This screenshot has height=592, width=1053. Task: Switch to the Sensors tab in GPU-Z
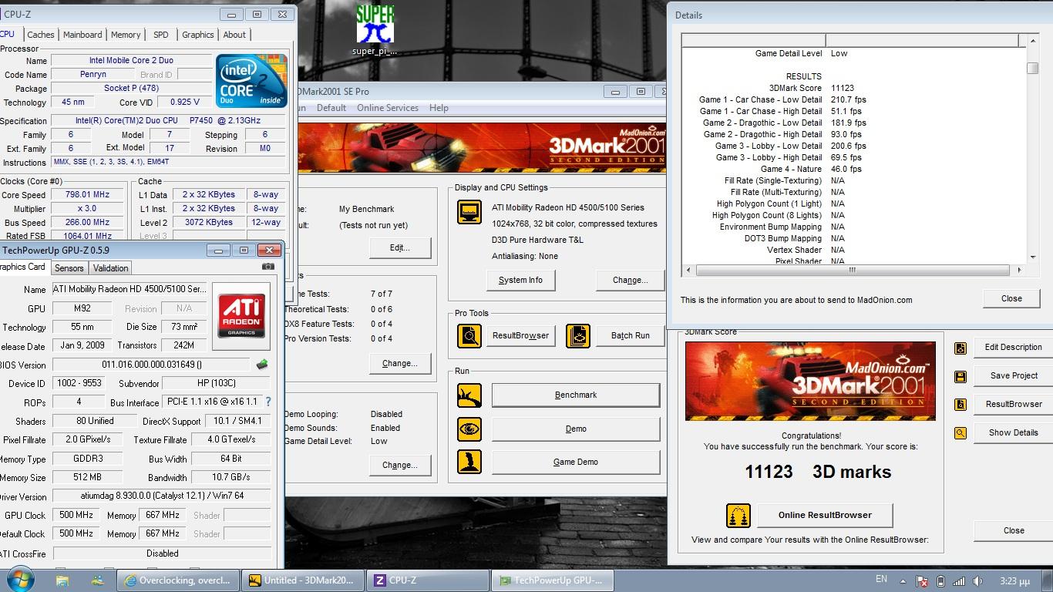click(x=69, y=268)
